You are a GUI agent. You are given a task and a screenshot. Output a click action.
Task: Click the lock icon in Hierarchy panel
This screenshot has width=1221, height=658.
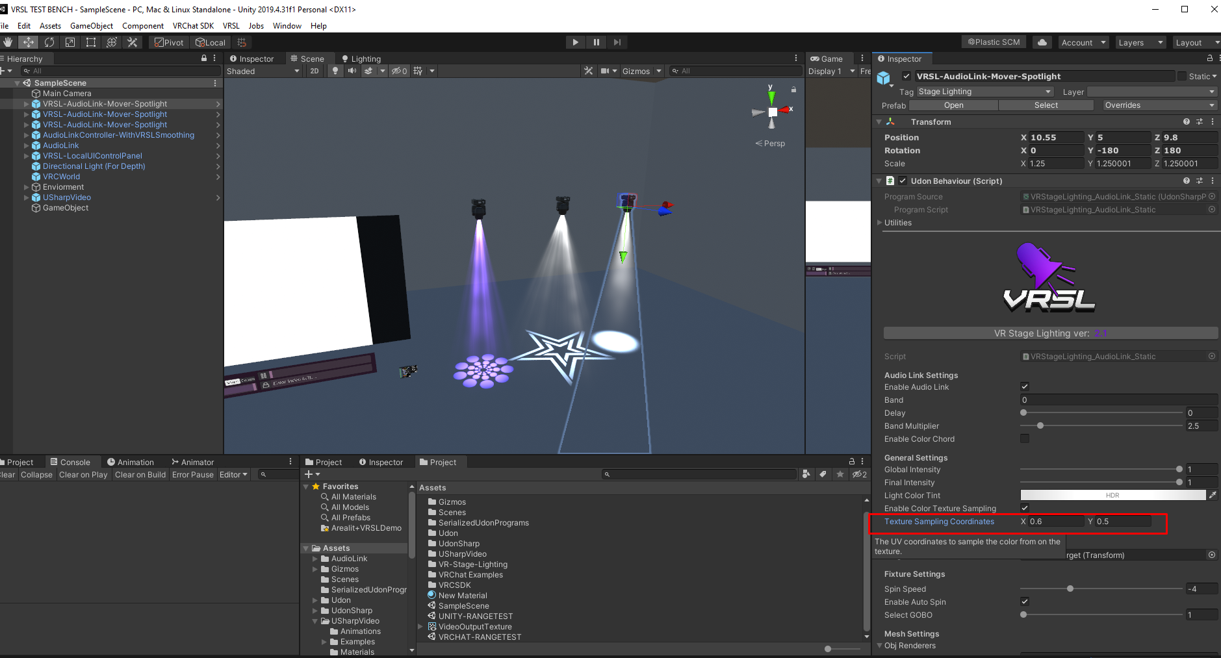pyautogui.click(x=204, y=58)
